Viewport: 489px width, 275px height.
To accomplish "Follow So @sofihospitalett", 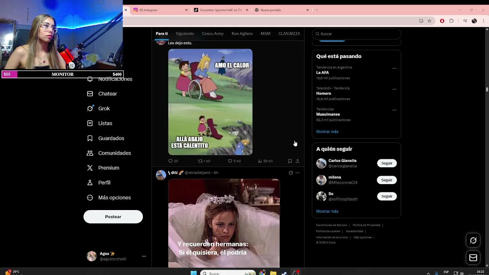I will click(x=387, y=196).
